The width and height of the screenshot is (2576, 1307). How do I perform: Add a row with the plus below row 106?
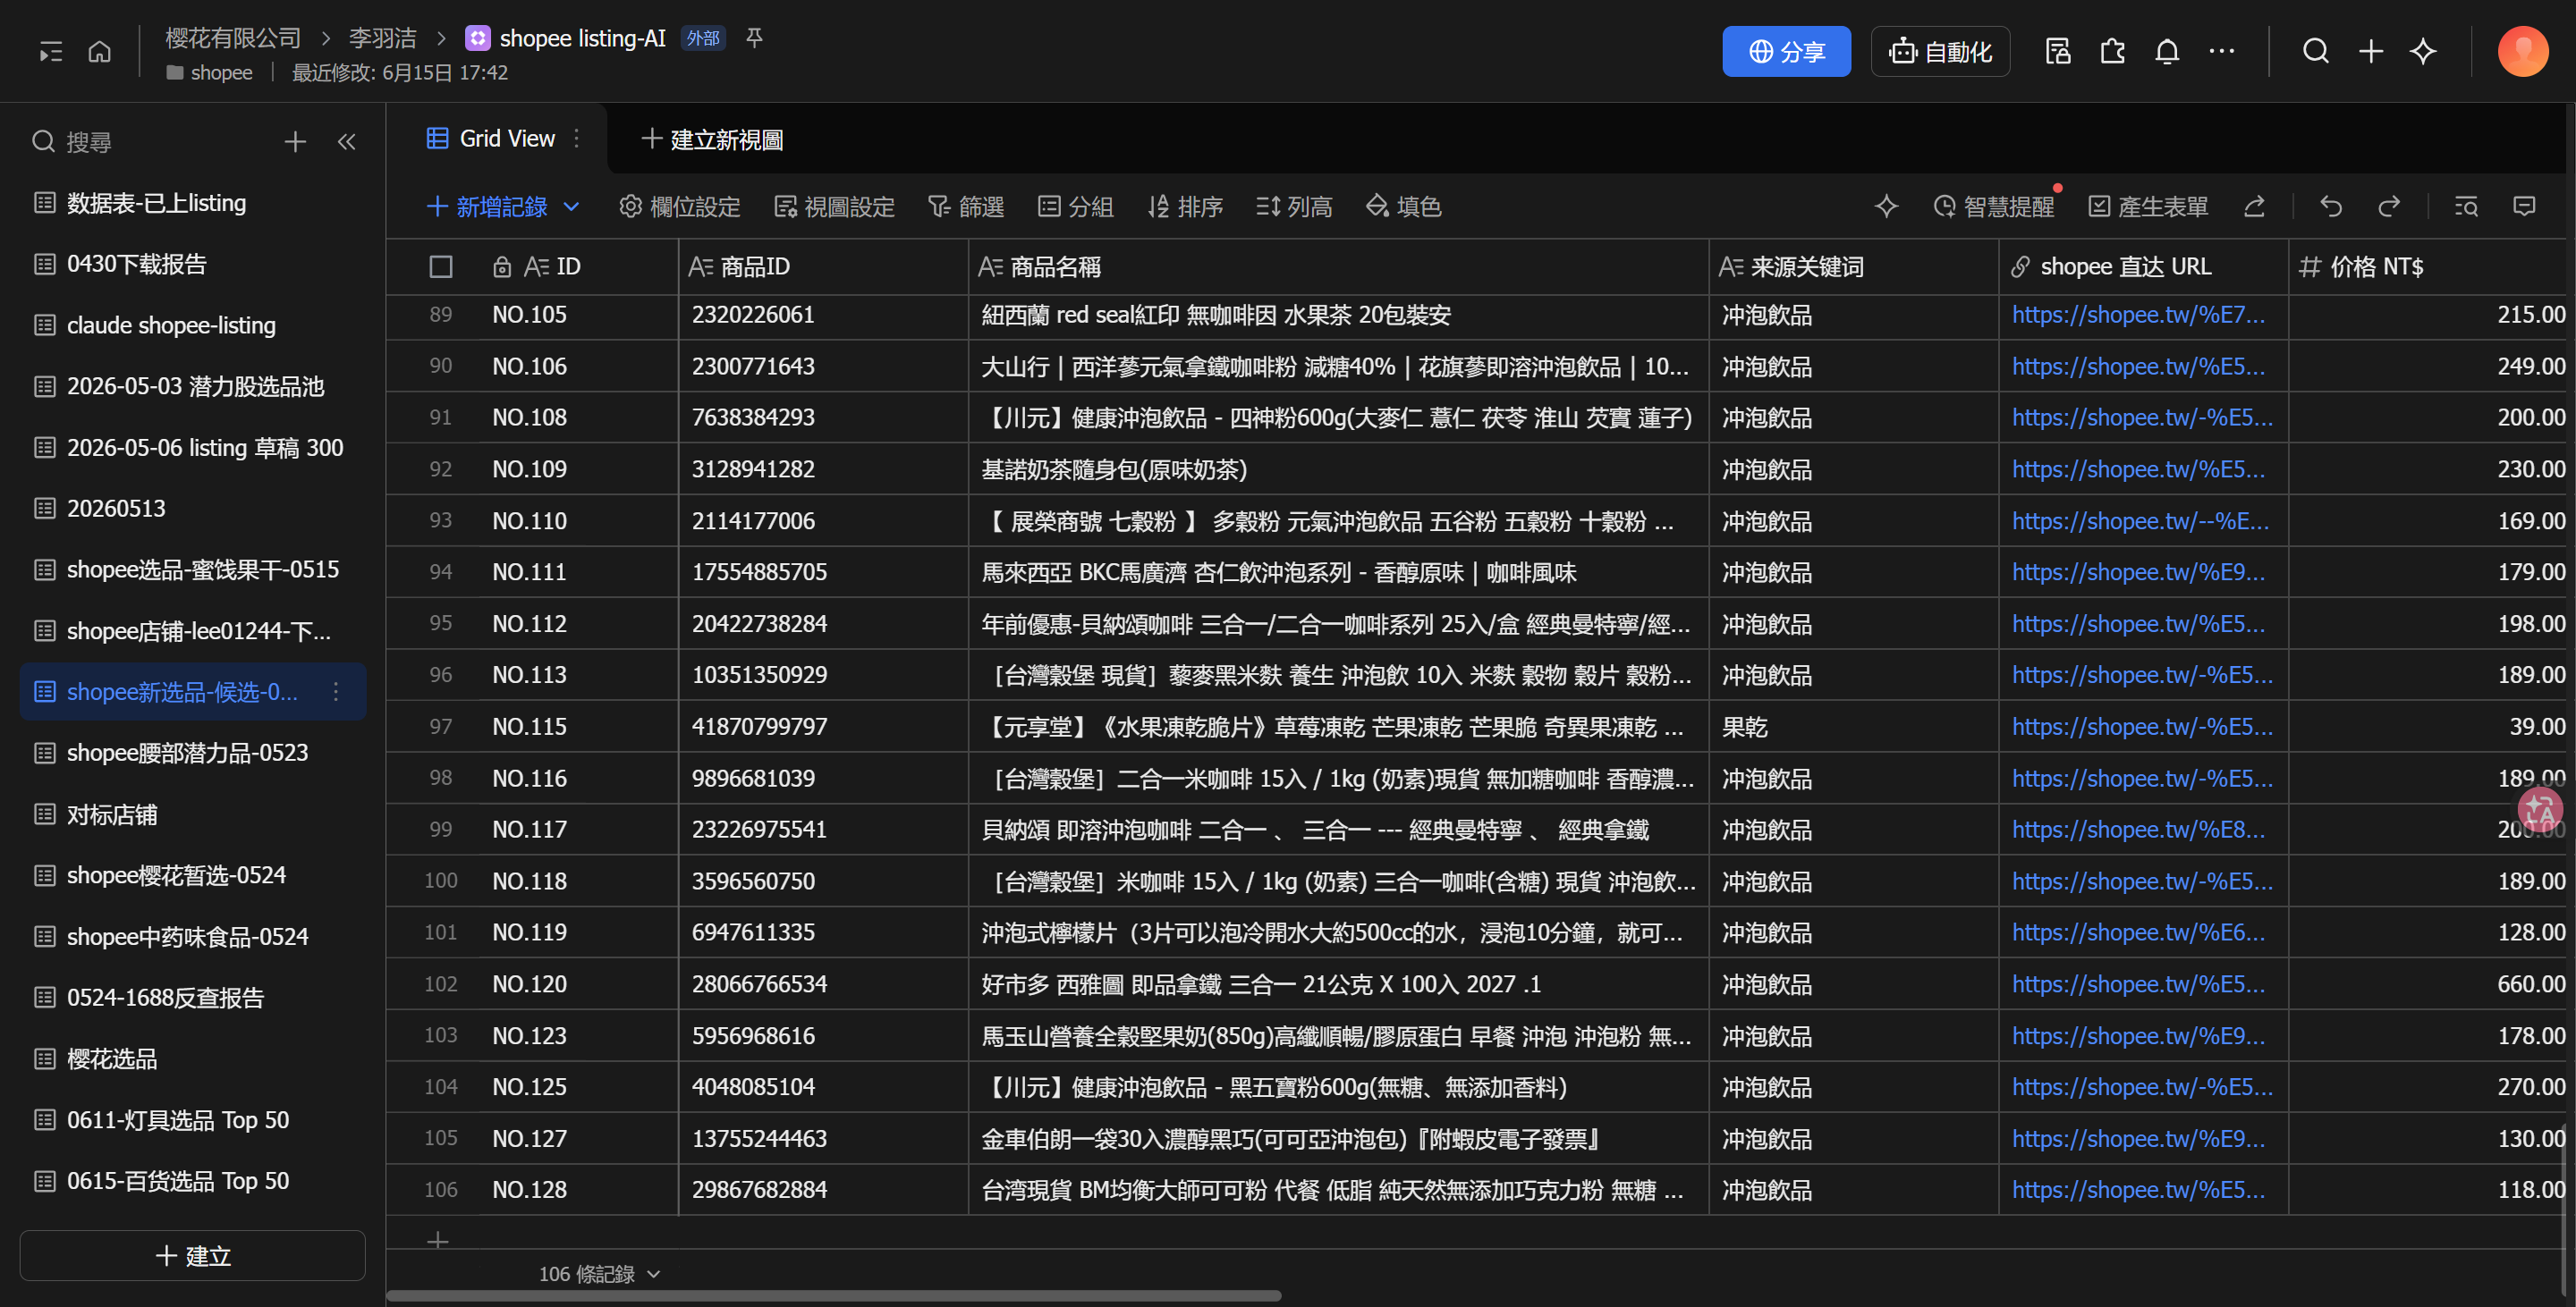point(438,1240)
